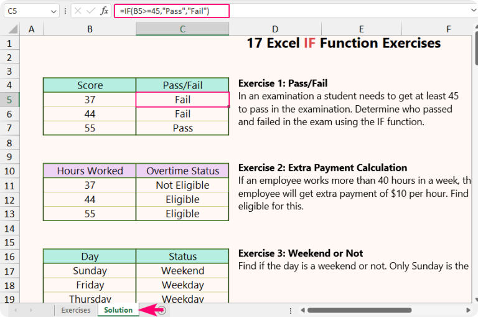
Task: Click the 17 Excel IF Function Exercises title
Action: click(344, 43)
